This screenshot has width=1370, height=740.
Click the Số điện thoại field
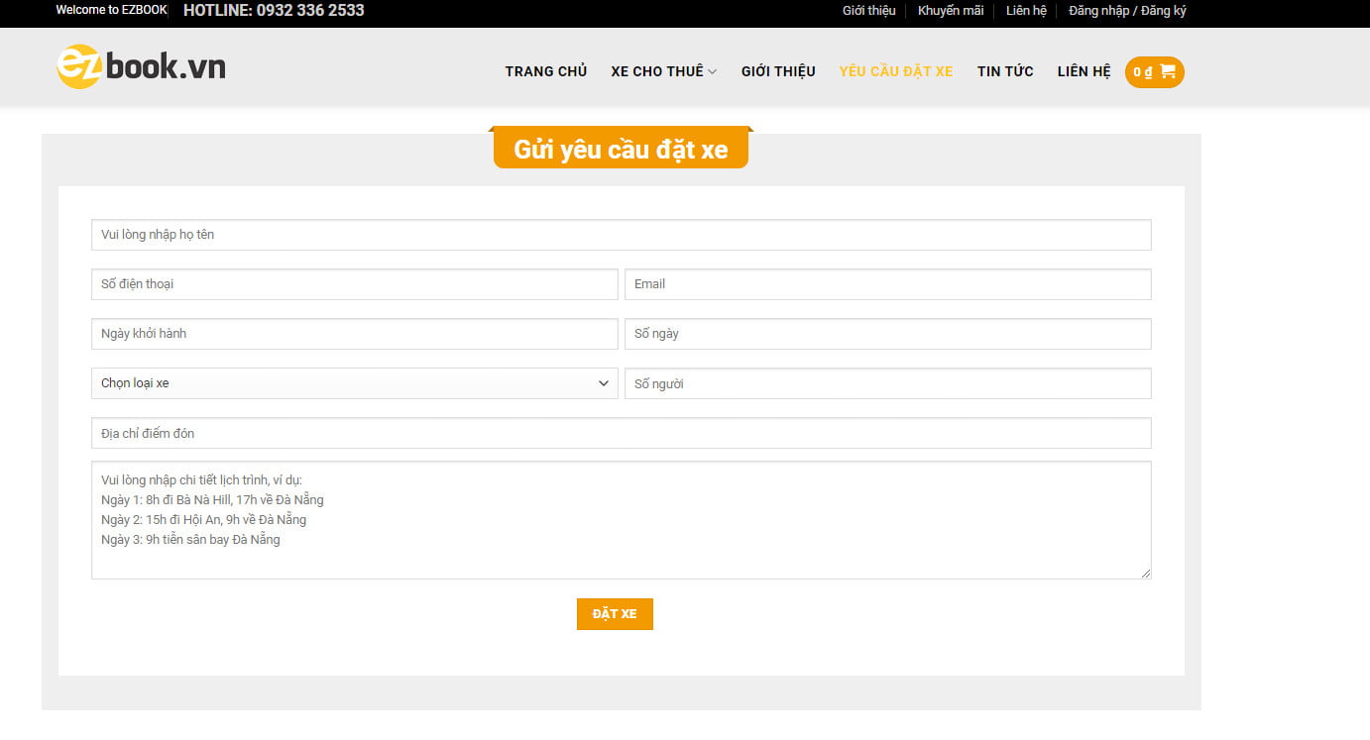[x=354, y=284]
